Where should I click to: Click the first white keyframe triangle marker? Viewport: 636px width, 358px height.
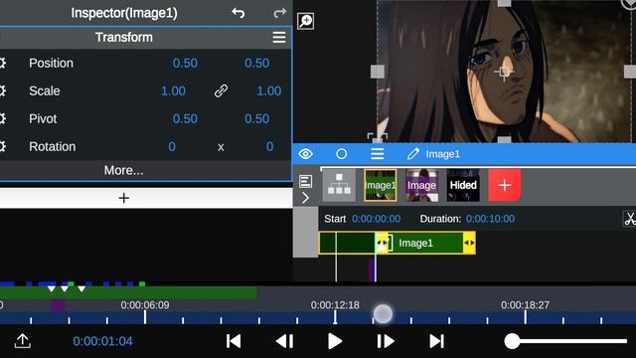[x=51, y=288]
